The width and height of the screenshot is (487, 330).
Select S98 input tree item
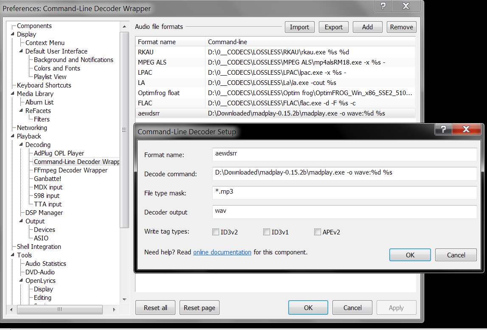coord(47,195)
